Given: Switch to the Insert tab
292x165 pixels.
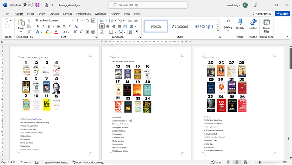Looking at the screenshot, I should [30, 14].
